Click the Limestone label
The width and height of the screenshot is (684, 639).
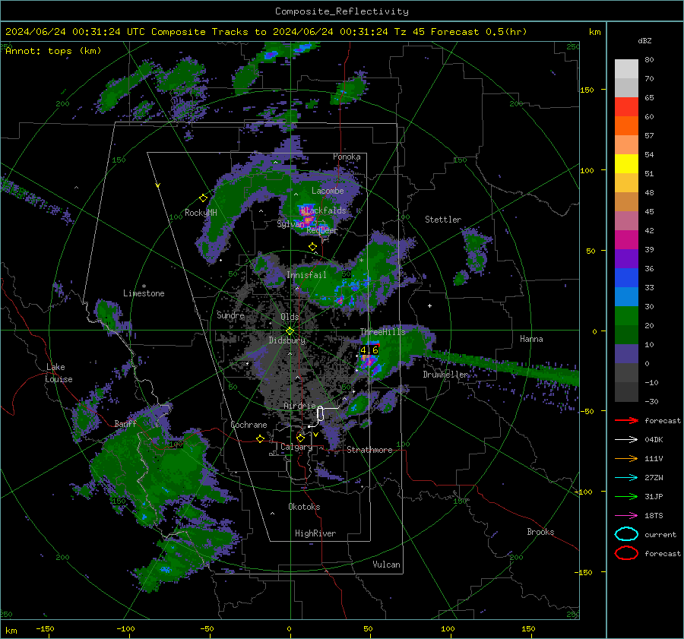click(x=144, y=293)
